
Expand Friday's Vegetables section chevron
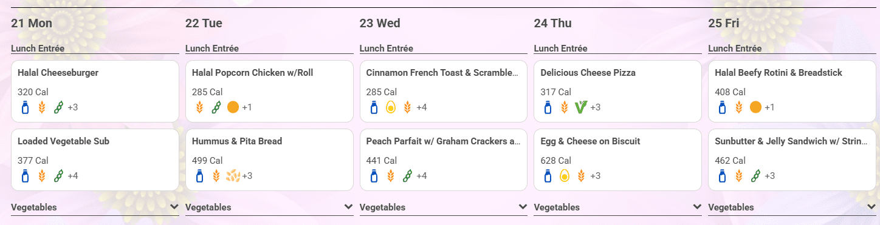(871, 207)
